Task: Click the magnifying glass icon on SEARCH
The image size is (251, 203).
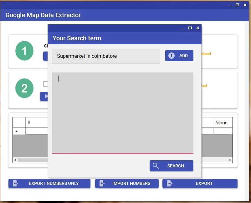Action: 156,166
